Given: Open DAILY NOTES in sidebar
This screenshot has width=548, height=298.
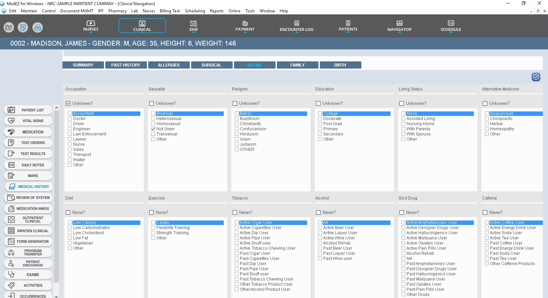Looking at the screenshot, I should point(28,165).
